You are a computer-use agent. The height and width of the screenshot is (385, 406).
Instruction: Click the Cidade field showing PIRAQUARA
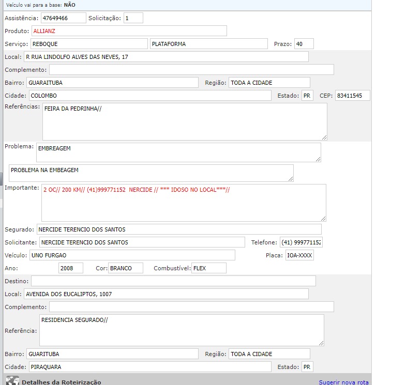[x=149, y=367]
